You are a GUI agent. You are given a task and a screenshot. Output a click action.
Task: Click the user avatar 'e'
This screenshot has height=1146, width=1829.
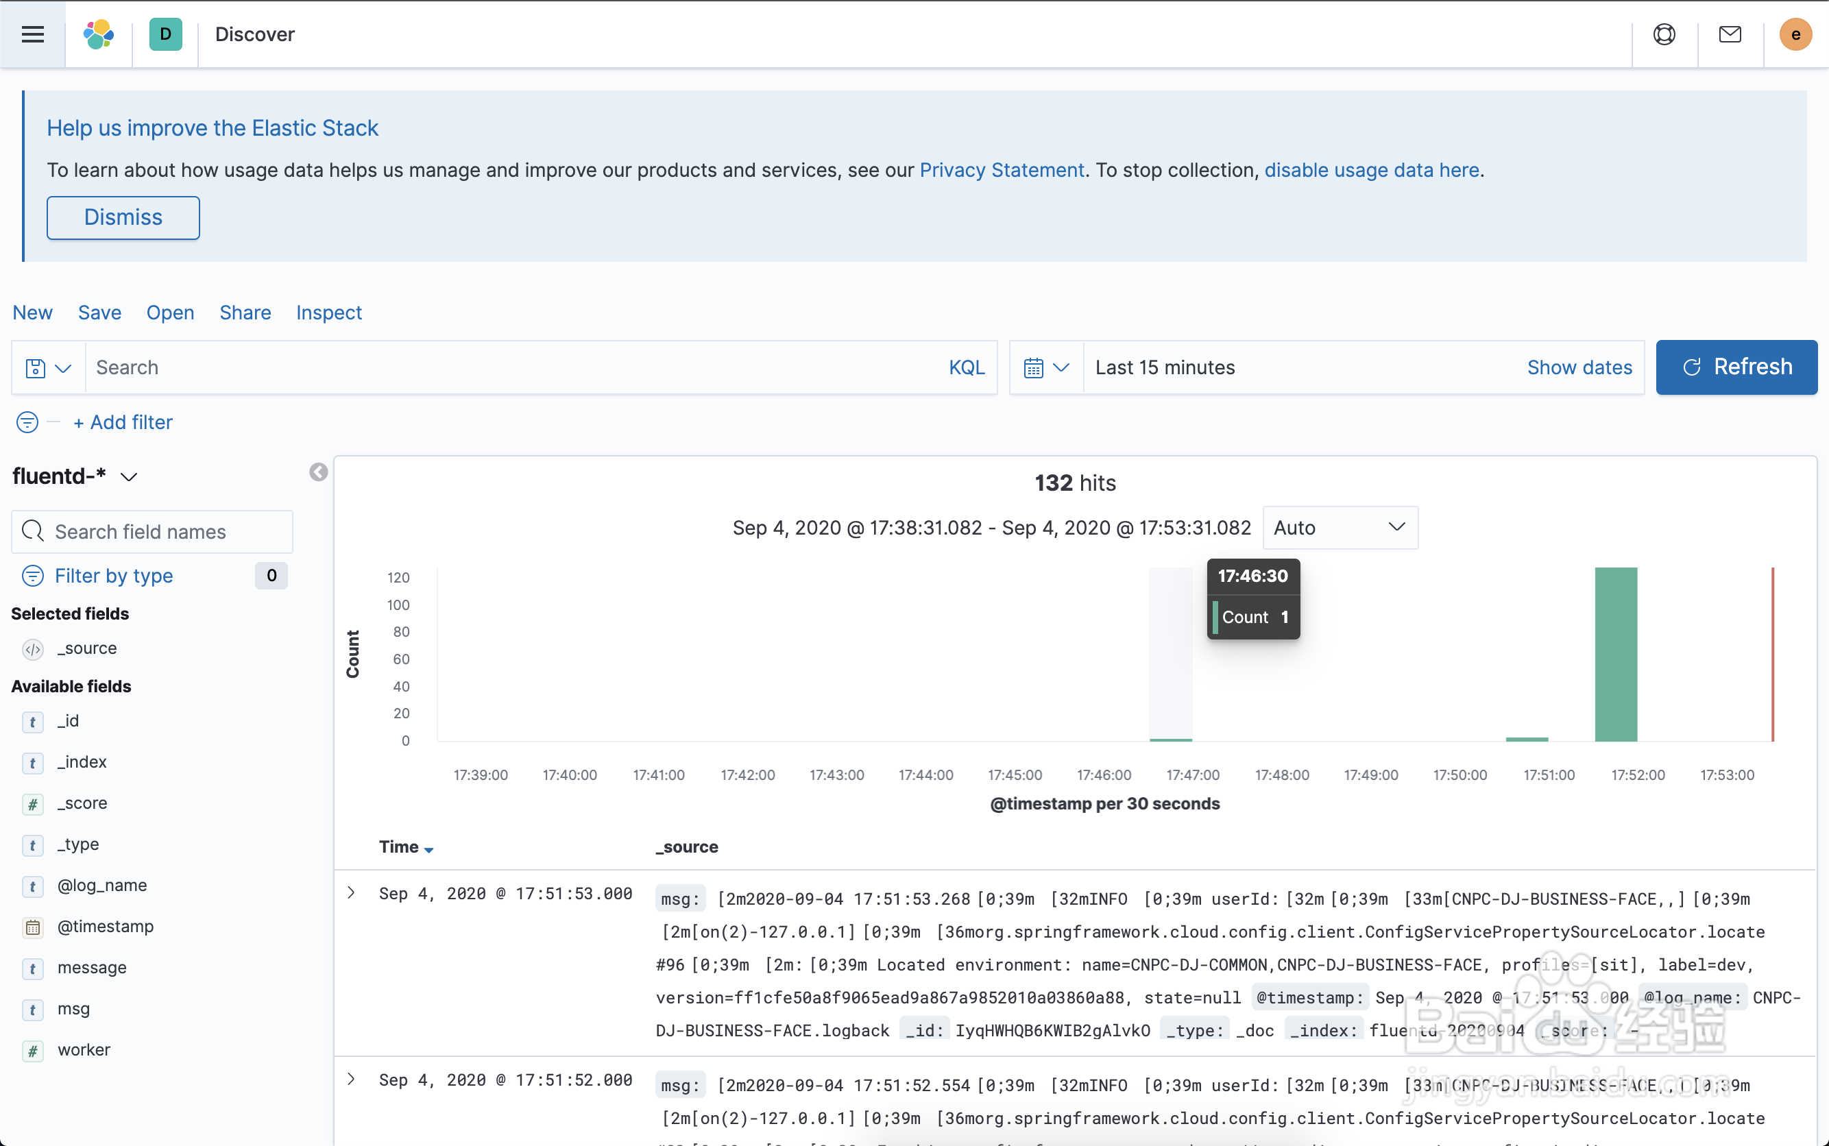(1795, 34)
